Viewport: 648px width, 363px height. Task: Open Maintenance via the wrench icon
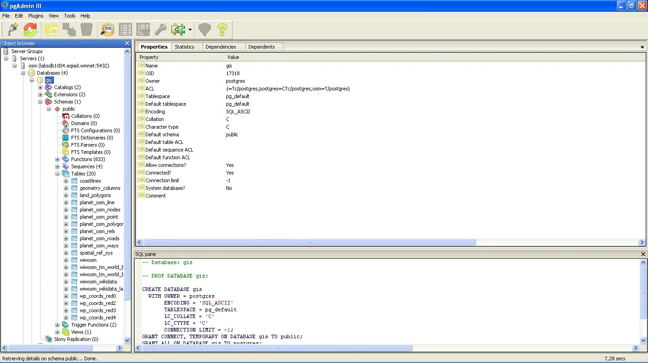point(161,30)
